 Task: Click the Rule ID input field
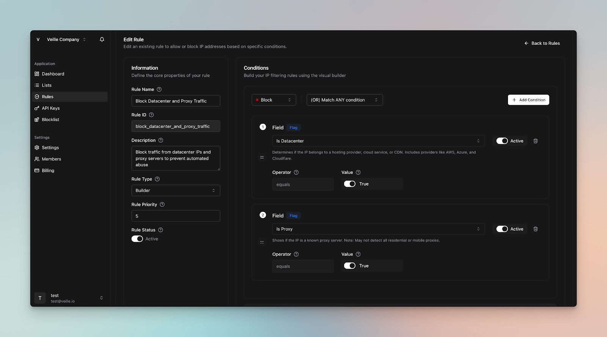pos(176,126)
